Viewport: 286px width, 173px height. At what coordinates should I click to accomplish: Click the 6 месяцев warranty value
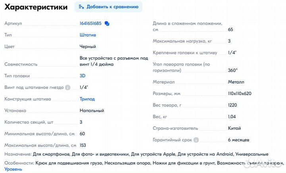(239, 140)
